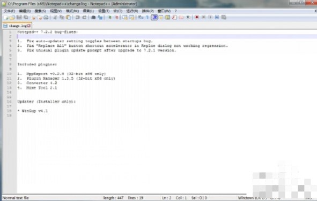Click the Save All toolbar icon
Screen dimensions: 317x201
coord(26,17)
